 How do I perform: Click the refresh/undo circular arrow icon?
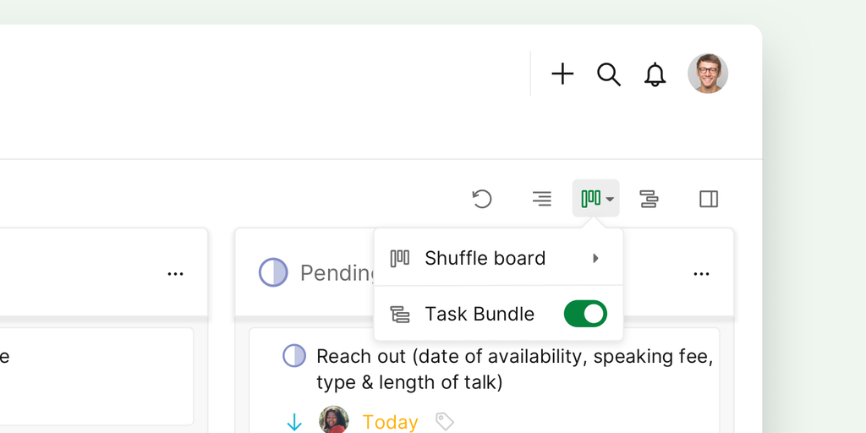tap(482, 199)
